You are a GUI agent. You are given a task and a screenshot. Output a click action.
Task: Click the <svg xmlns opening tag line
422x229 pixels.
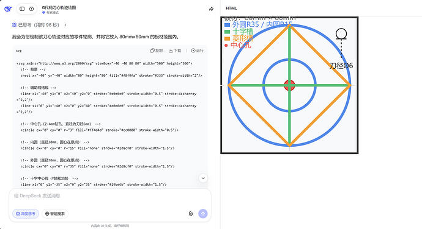pyautogui.click(x=105, y=63)
